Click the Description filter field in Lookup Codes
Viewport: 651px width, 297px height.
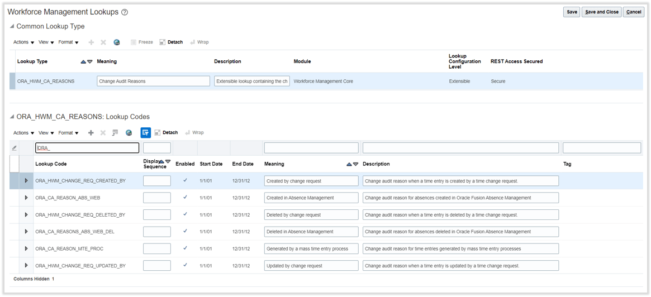pos(461,148)
